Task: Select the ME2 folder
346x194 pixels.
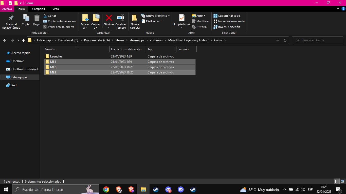Action: [x=120, y=67]
